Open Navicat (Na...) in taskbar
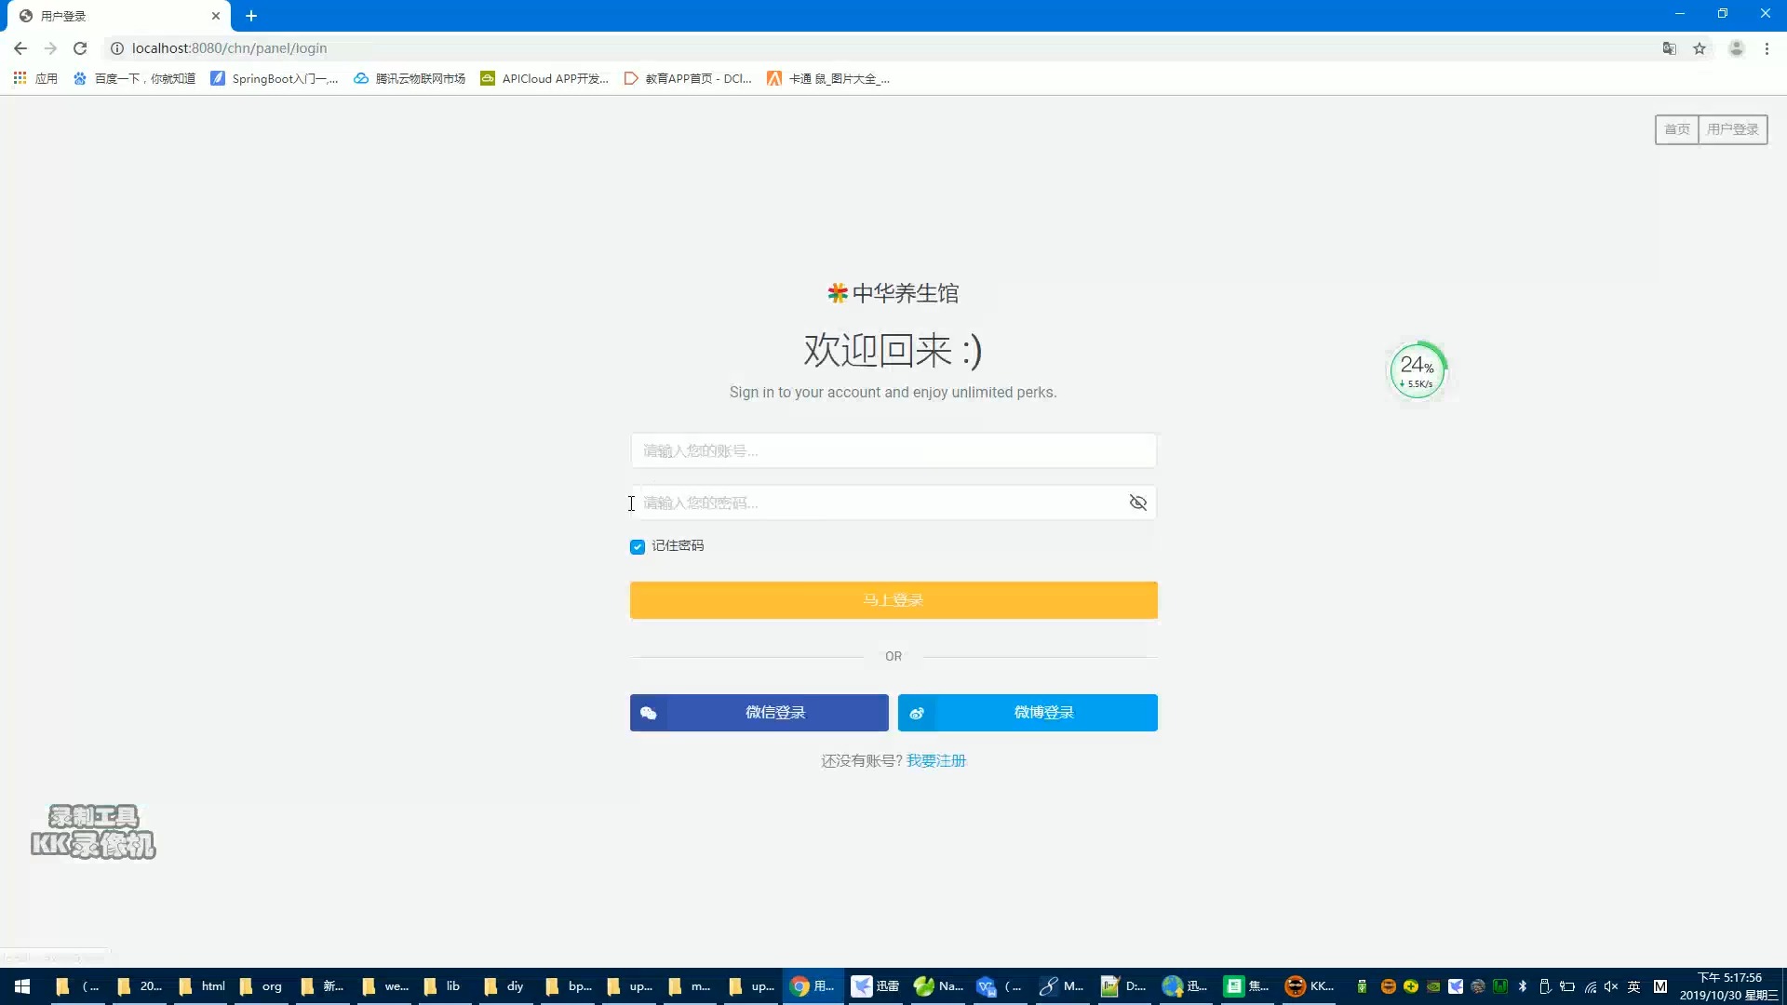 938,986
